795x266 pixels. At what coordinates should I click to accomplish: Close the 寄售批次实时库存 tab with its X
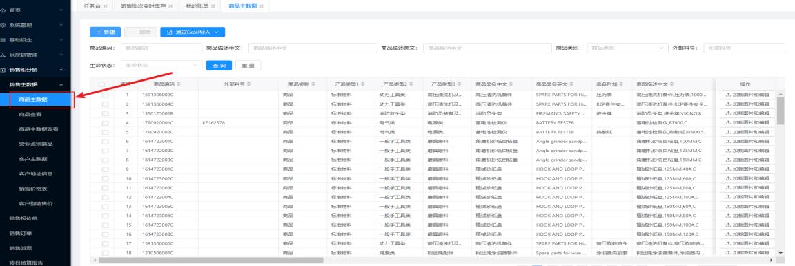coord(170,6)
